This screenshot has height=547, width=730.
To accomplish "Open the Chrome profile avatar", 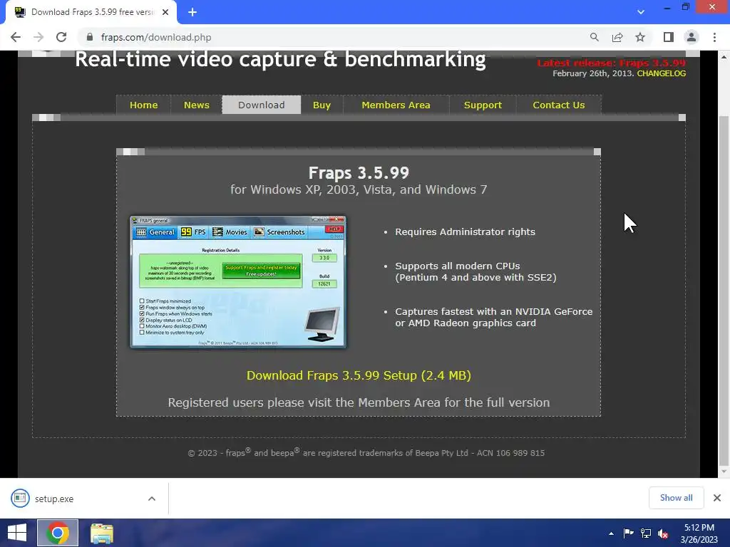I will (692, 37).
